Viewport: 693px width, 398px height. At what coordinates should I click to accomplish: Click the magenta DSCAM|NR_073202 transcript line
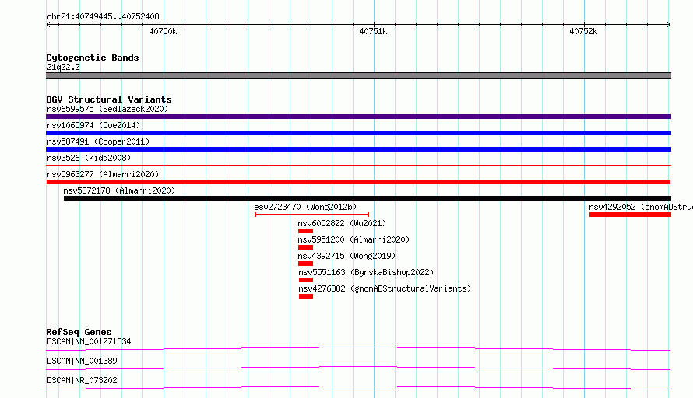click(x=358, y=387)
